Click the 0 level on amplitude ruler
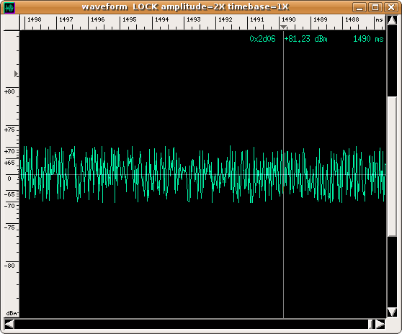 (9, 179)
